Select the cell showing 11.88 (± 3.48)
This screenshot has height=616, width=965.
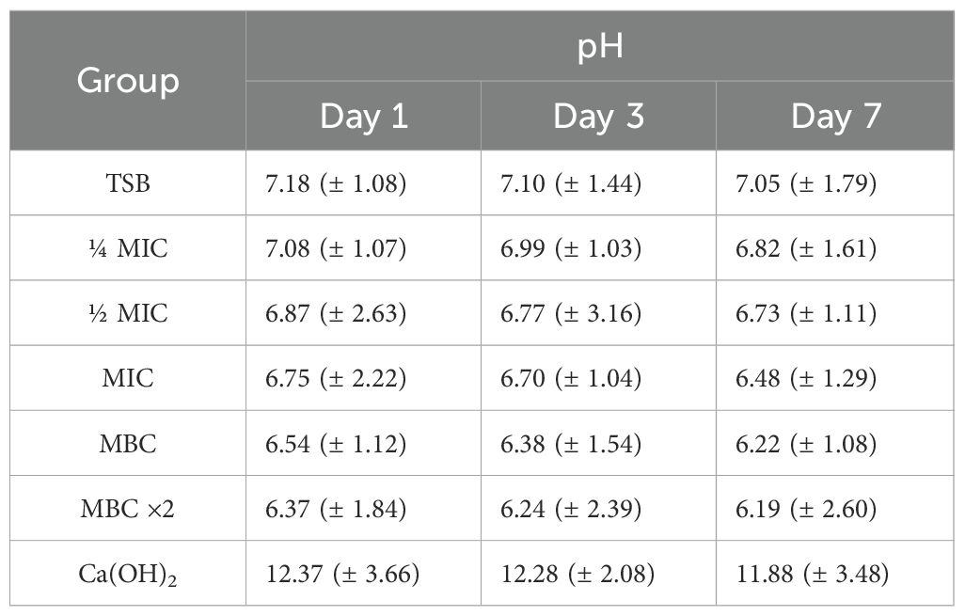813,574
